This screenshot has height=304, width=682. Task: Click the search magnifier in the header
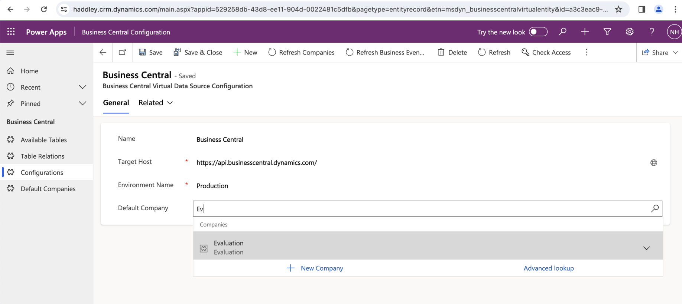[x=562, y=32]
